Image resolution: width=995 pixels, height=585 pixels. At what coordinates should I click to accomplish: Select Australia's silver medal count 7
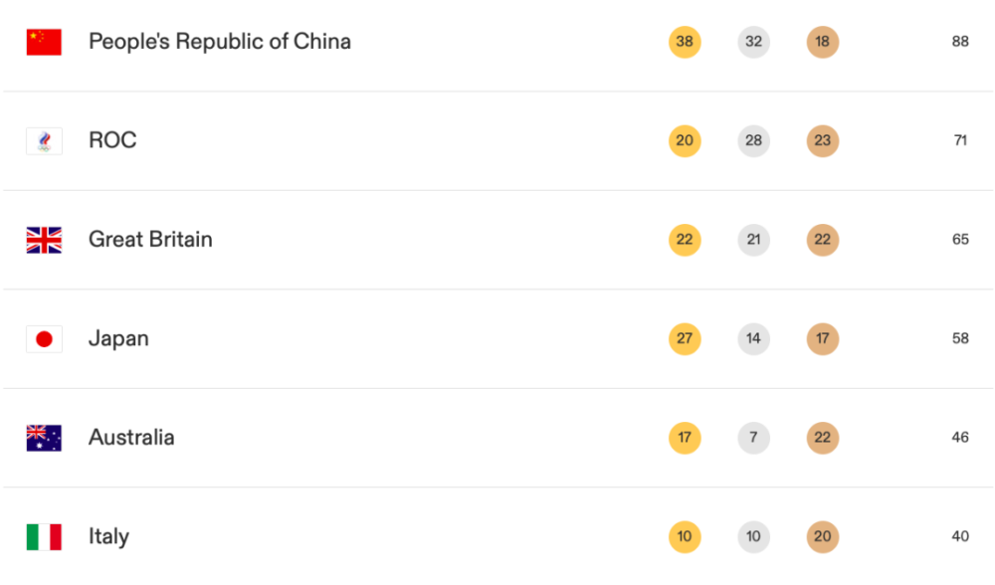click(x=754, y=438)
